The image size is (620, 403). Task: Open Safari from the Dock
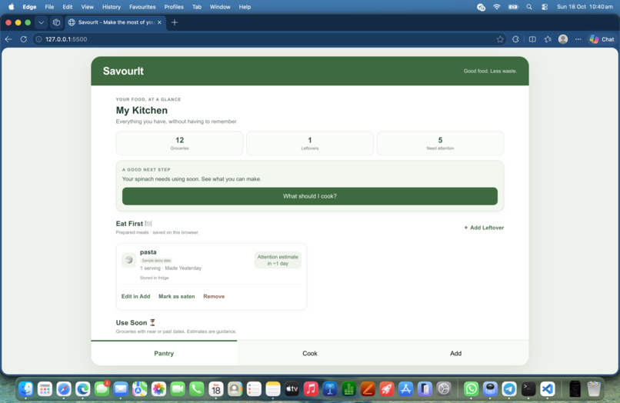[x=64, y=389]
